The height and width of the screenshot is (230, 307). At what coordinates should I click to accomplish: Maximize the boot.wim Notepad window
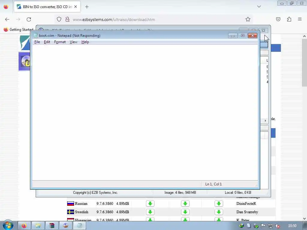tap(243, 36)
